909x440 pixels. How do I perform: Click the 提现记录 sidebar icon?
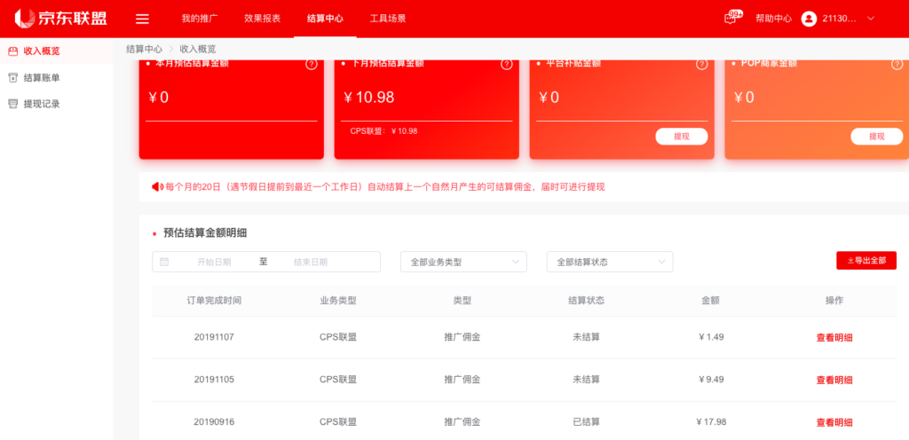pyautogui.click(x=12, y=104)
